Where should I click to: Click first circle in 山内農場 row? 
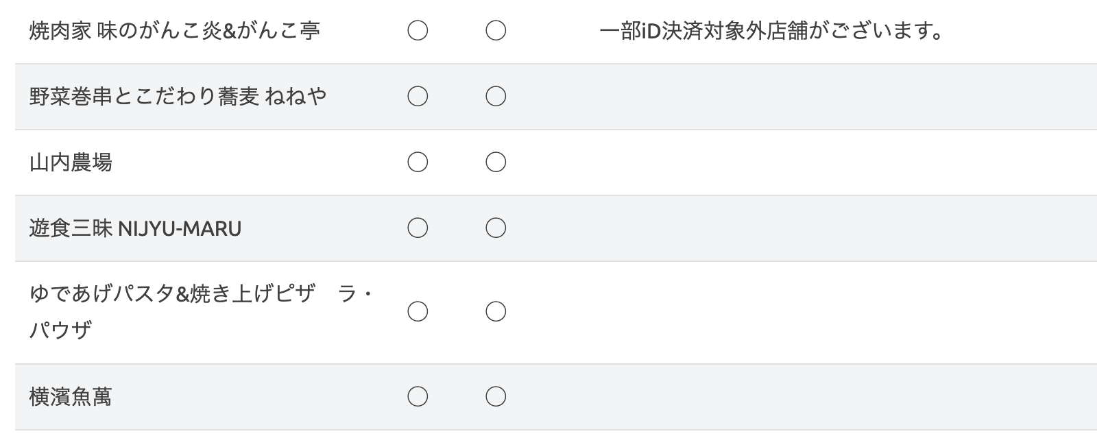(x=418, y=162)
